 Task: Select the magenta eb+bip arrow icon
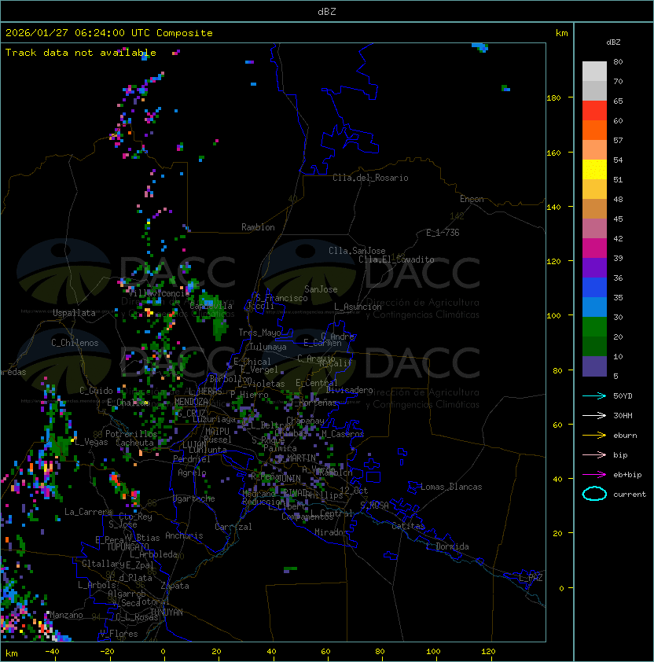pos(594,474)
